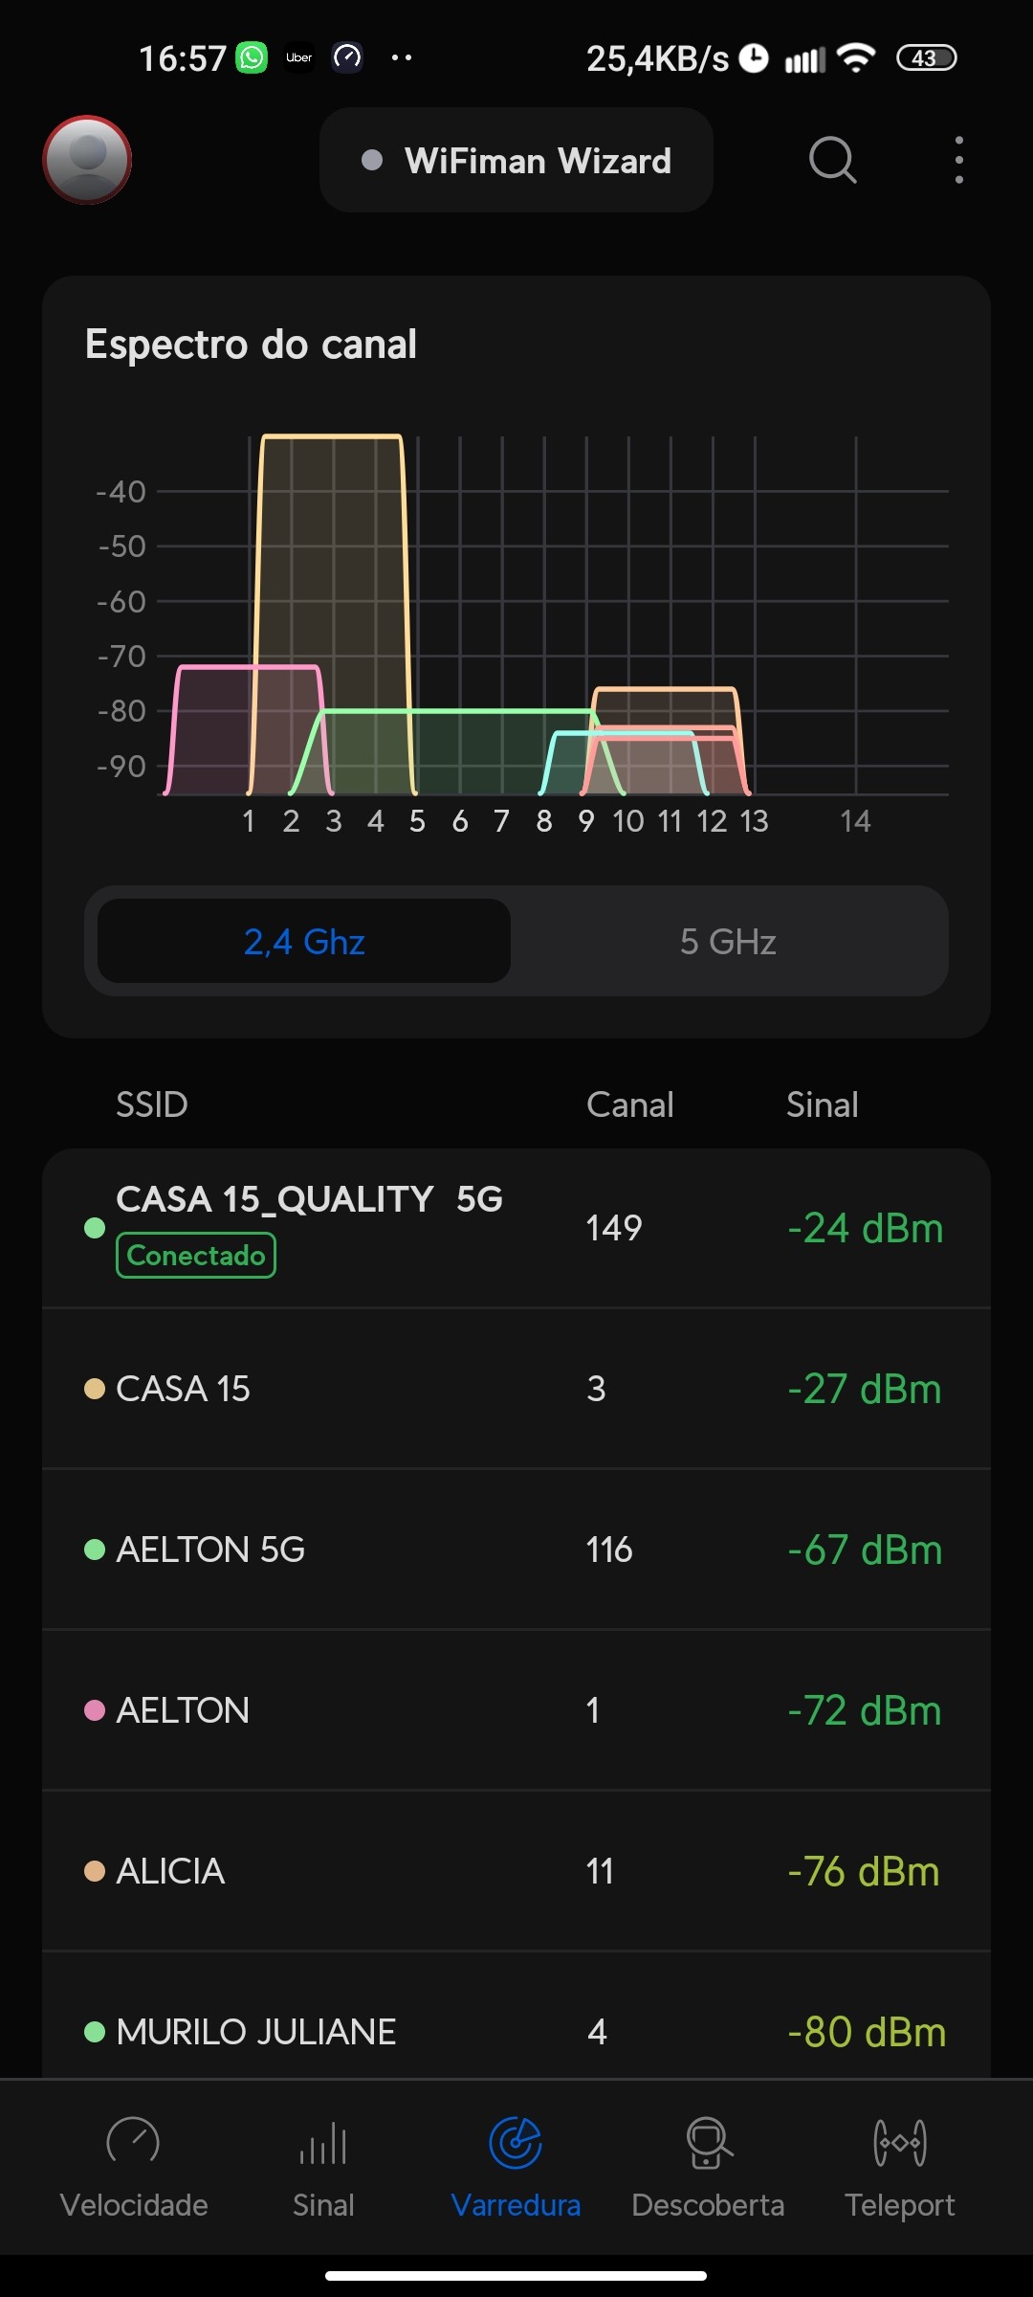
Task: Open the three-dot overflow menu
Action: click(958, 160)
